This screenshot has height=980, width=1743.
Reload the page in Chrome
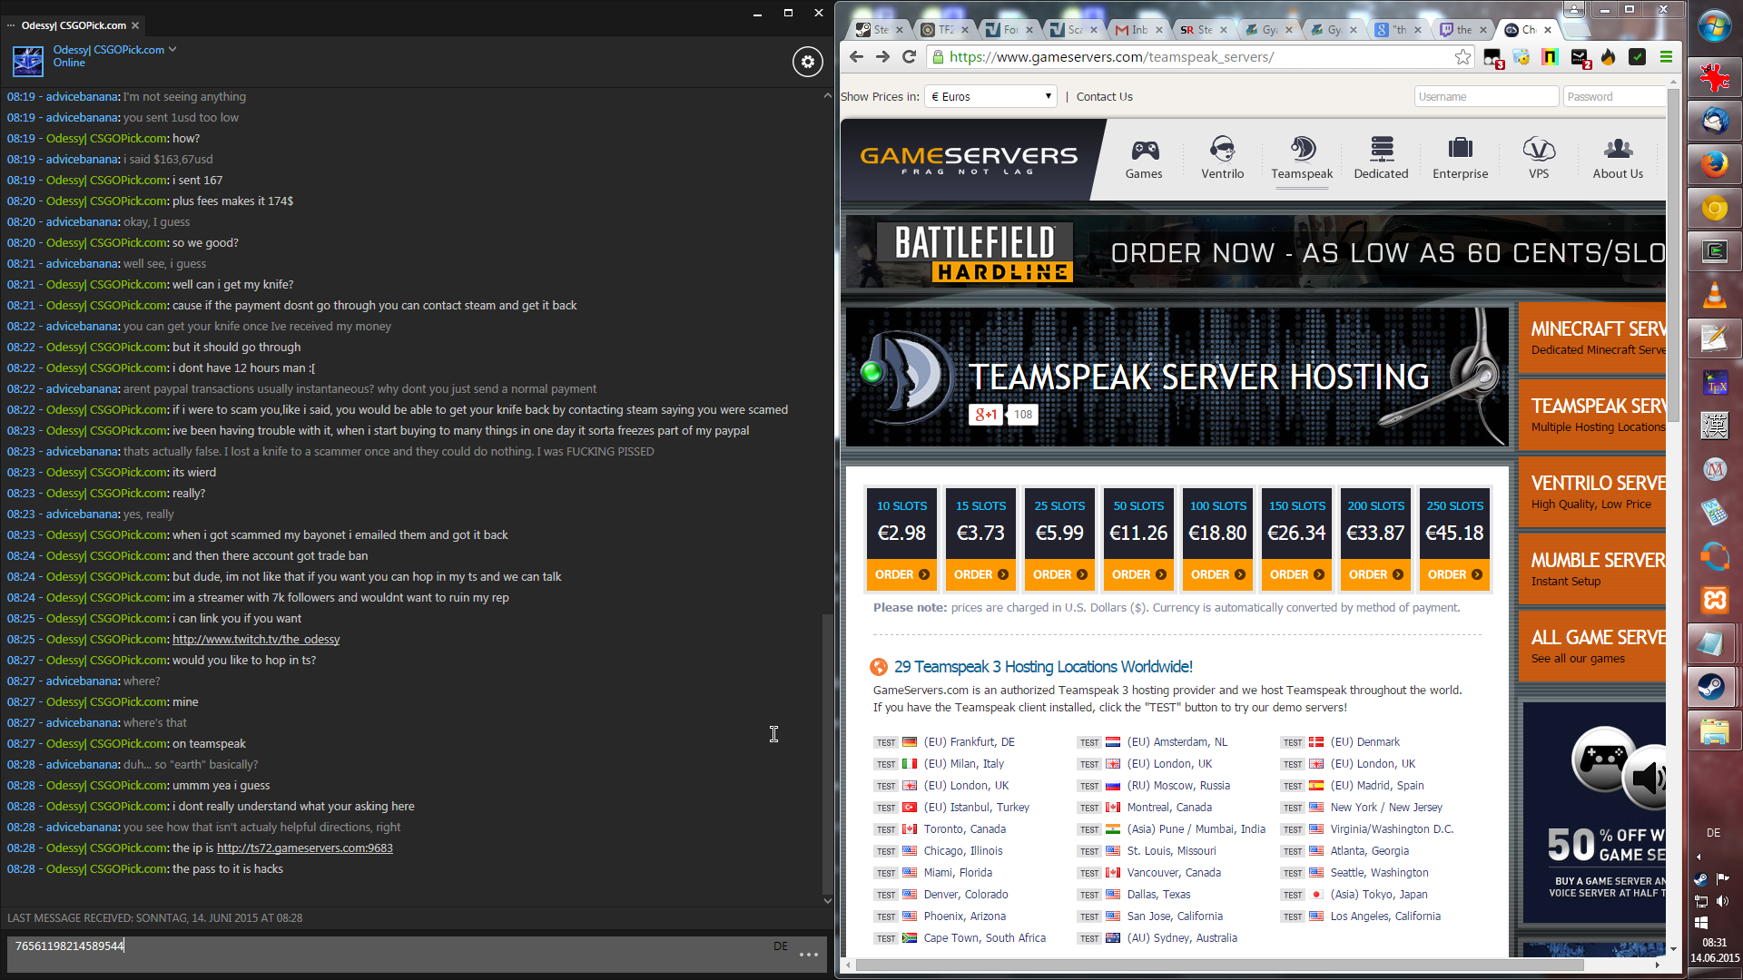[x=909, y=57]
